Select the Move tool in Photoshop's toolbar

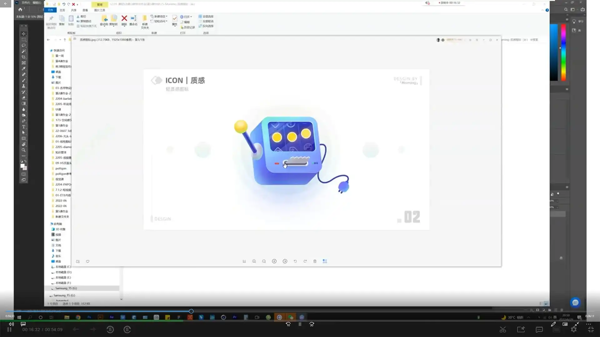pos(24,33)
